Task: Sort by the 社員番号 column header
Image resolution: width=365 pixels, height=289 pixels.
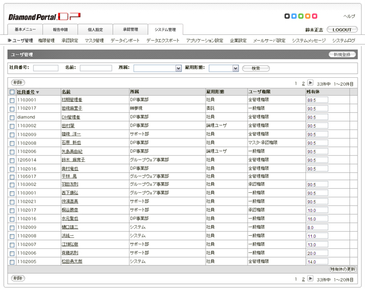Action: [26, 92]
